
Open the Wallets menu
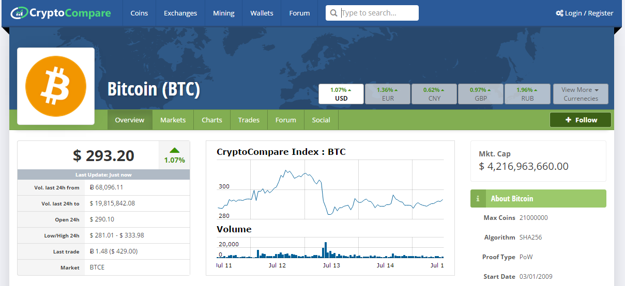tap(262, 13)
